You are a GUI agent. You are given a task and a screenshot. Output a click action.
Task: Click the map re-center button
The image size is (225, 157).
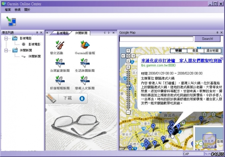point(128,56)
